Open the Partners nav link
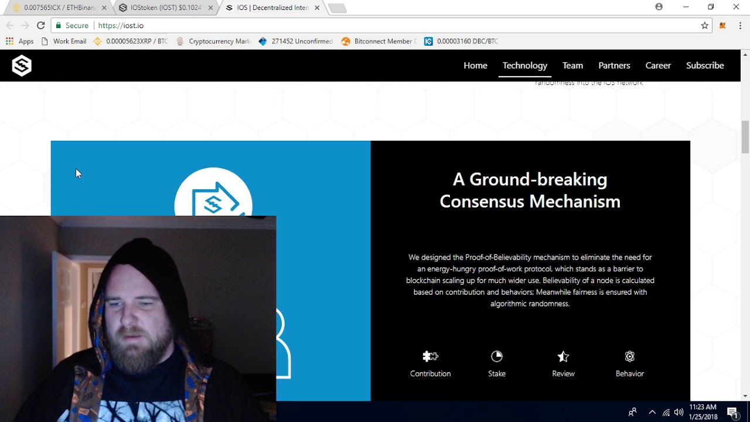 614,66
